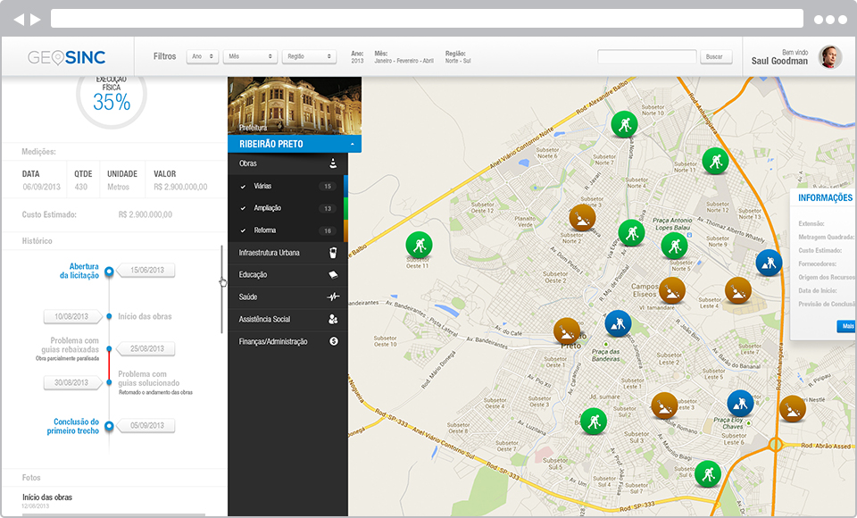Click the orange marker near Nestlé

click(x=792, y=409)
